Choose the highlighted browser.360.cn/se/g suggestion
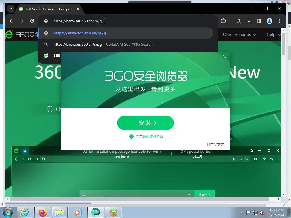 (126, 33)
